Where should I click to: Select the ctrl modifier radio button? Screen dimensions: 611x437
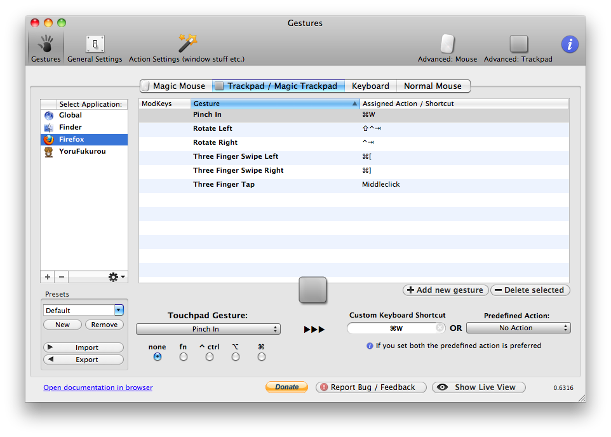209,357
